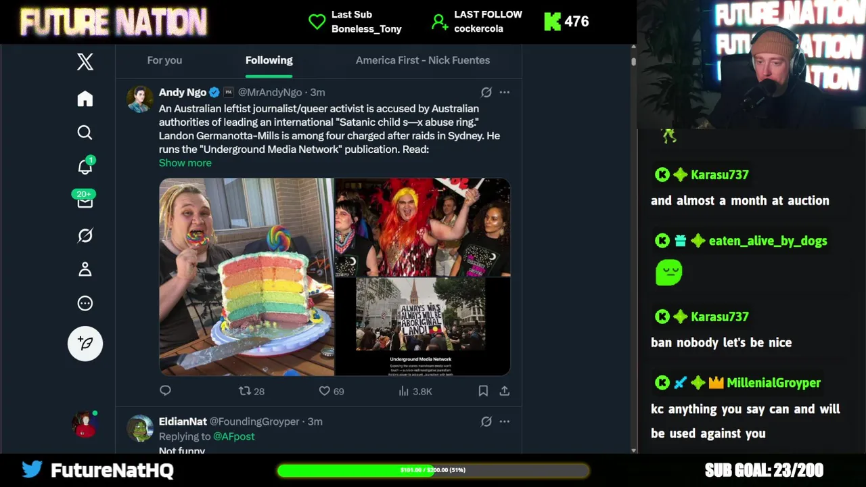This screenshot has width=866, height=487.
Task: Select the Following tab
Action: click(269, 60)
